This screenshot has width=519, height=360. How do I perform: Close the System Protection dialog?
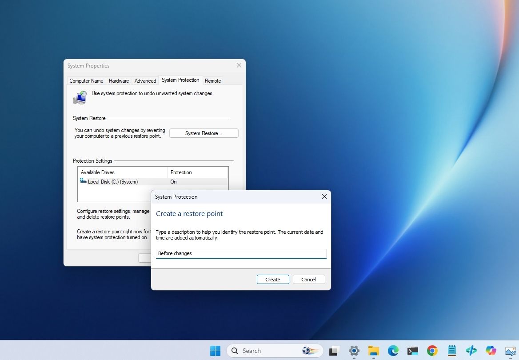(x=324, y=197)
